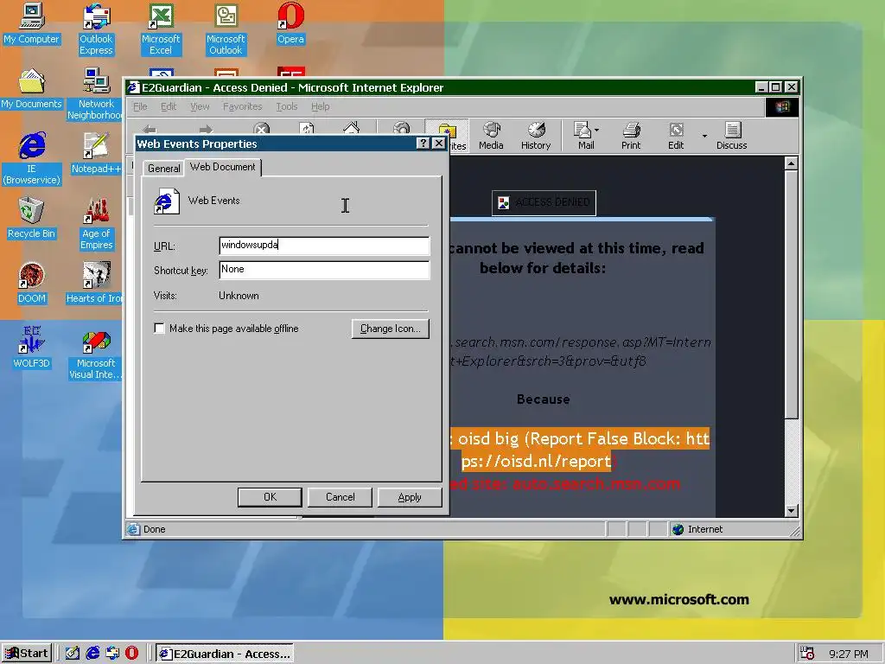Click the Favorites toolbar button

pyautogui.click(x=447, y=136)
